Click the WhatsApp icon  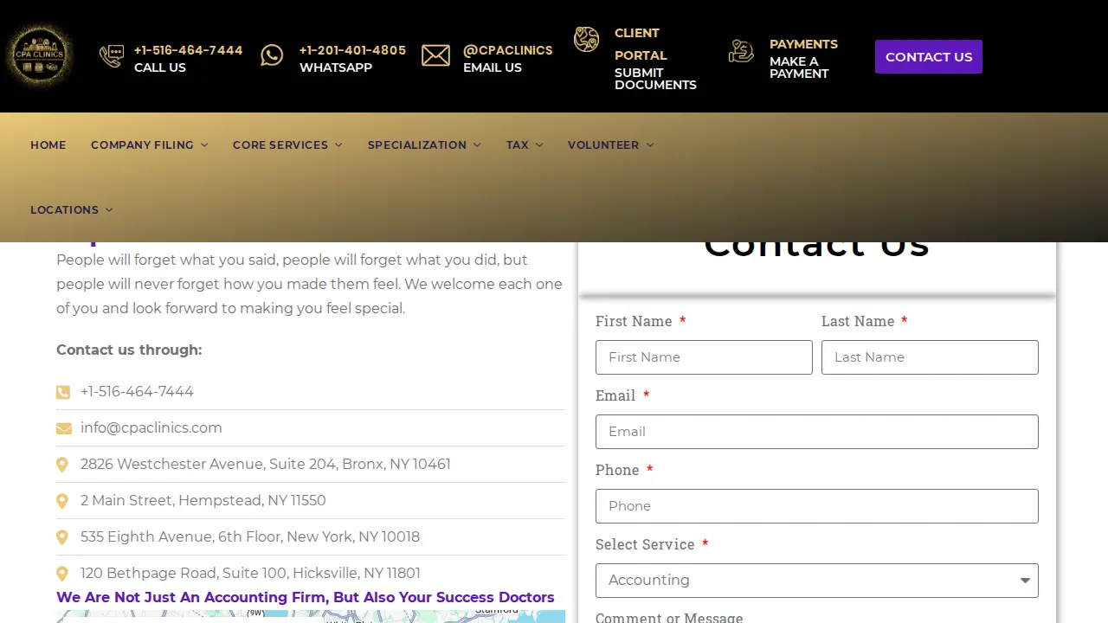click(272, 55)
